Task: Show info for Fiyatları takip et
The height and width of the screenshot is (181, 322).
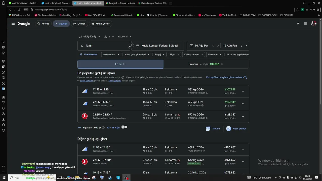Action: (103, 128)
